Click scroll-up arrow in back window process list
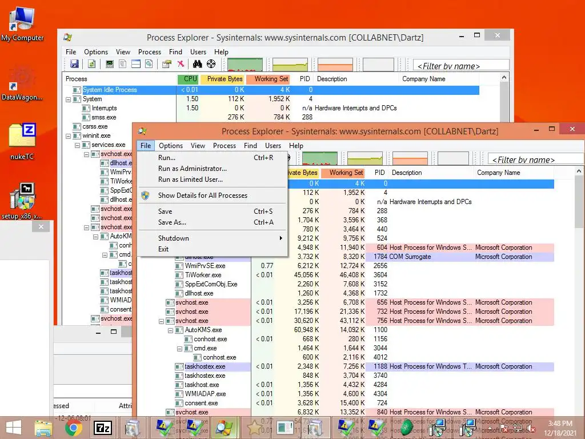585x439 pixels. click(x=504, y=77)
